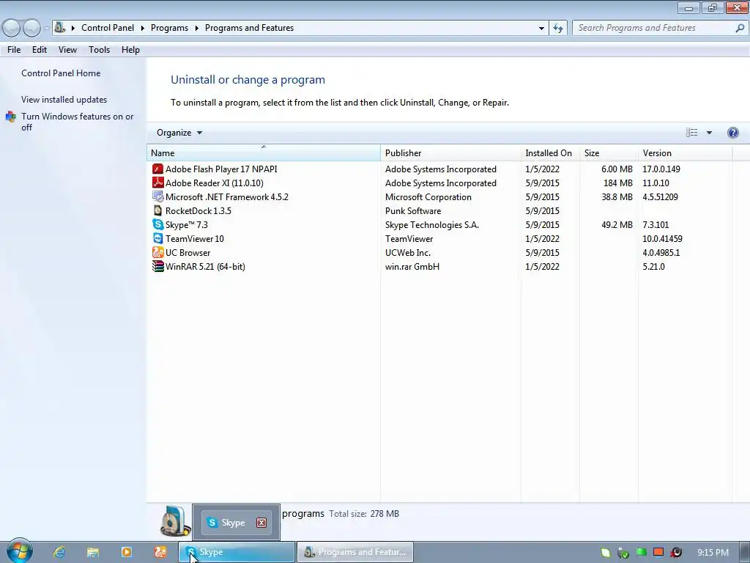Image resolution: width=750 pixels, height=563 pixels.
Task: Go back with the Back arrow
Action: click(x=12, y=29)
